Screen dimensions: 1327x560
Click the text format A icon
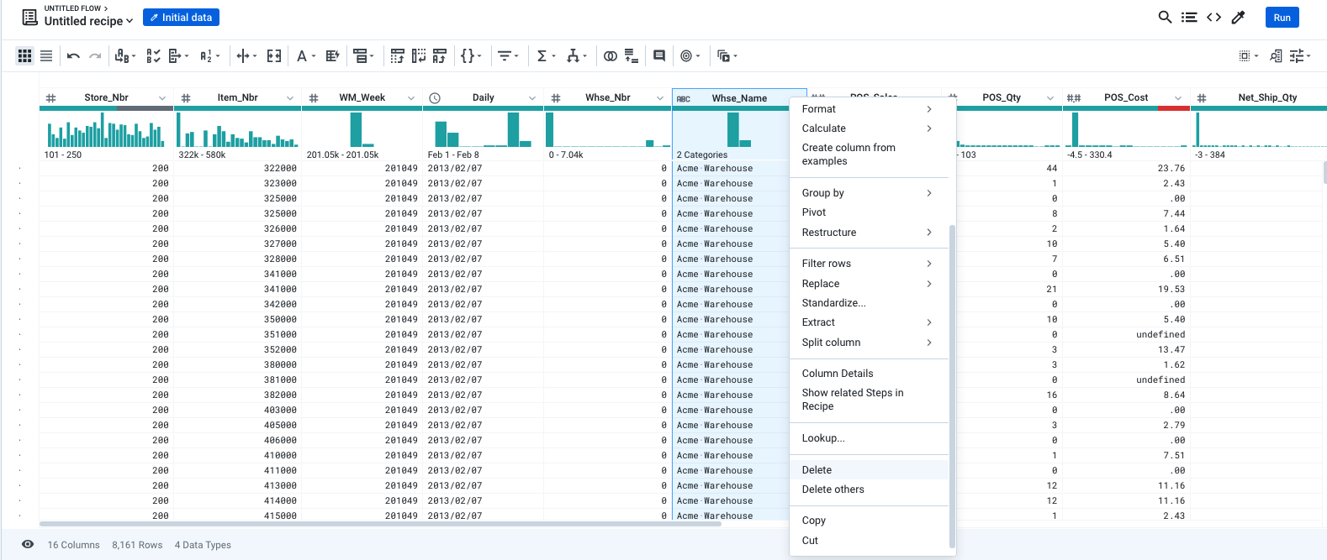point(302,56)
